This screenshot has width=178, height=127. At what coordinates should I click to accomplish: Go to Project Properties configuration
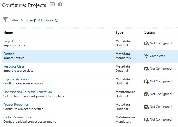pyautogui.click(x=16, y=105)
